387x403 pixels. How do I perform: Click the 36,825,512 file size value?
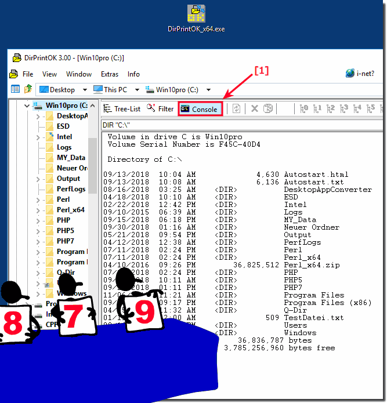[256, 265]
